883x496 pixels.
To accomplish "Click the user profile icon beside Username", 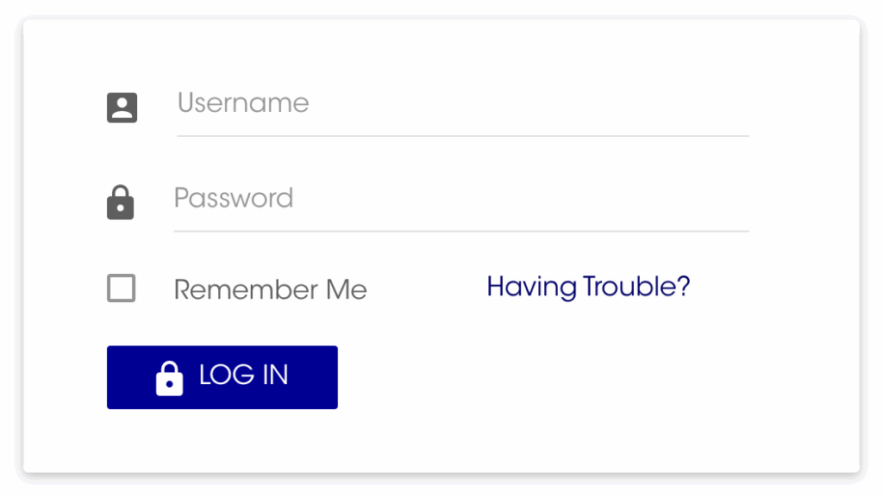I will pos(122,108).
